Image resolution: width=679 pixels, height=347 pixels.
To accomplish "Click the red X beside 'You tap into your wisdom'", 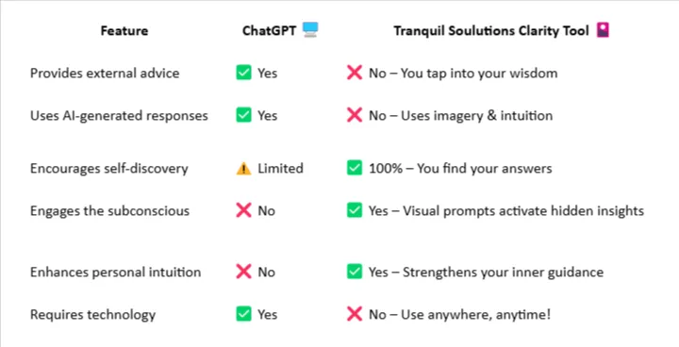I will (x=355, y=73).
